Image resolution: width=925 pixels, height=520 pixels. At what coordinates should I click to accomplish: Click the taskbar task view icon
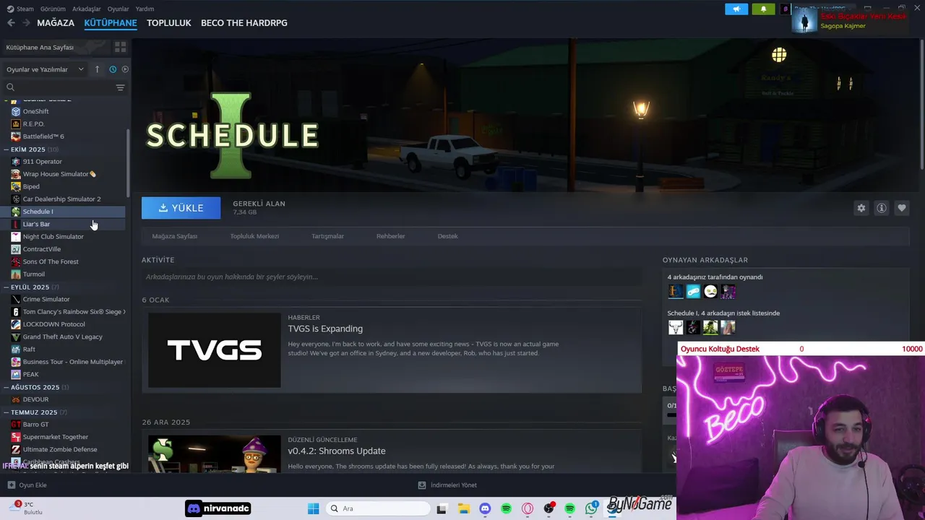442,508
